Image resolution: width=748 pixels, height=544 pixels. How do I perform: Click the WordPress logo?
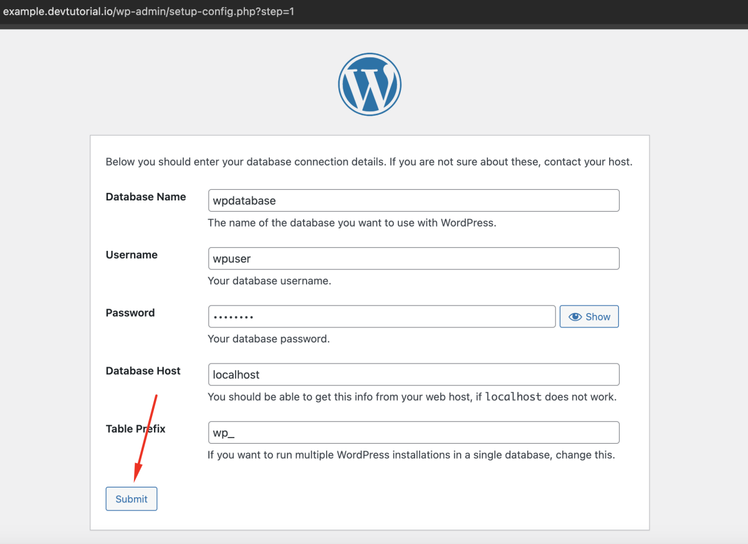[x=370, y=84]
